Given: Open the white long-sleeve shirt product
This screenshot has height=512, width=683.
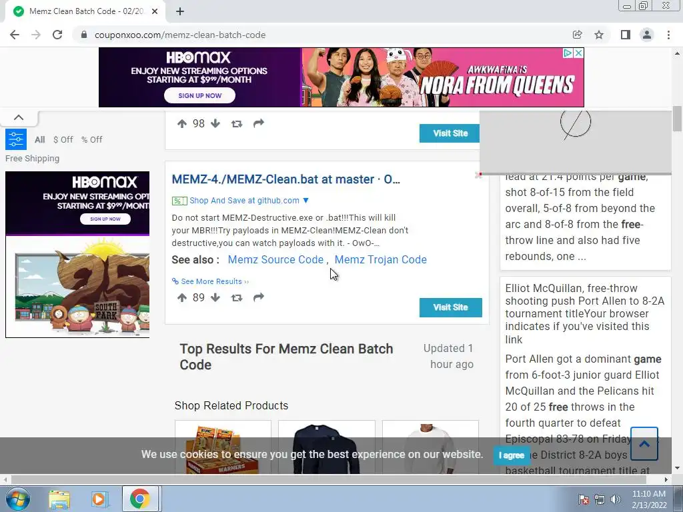Looking at the screenshot, I should (x=430, y=447).
